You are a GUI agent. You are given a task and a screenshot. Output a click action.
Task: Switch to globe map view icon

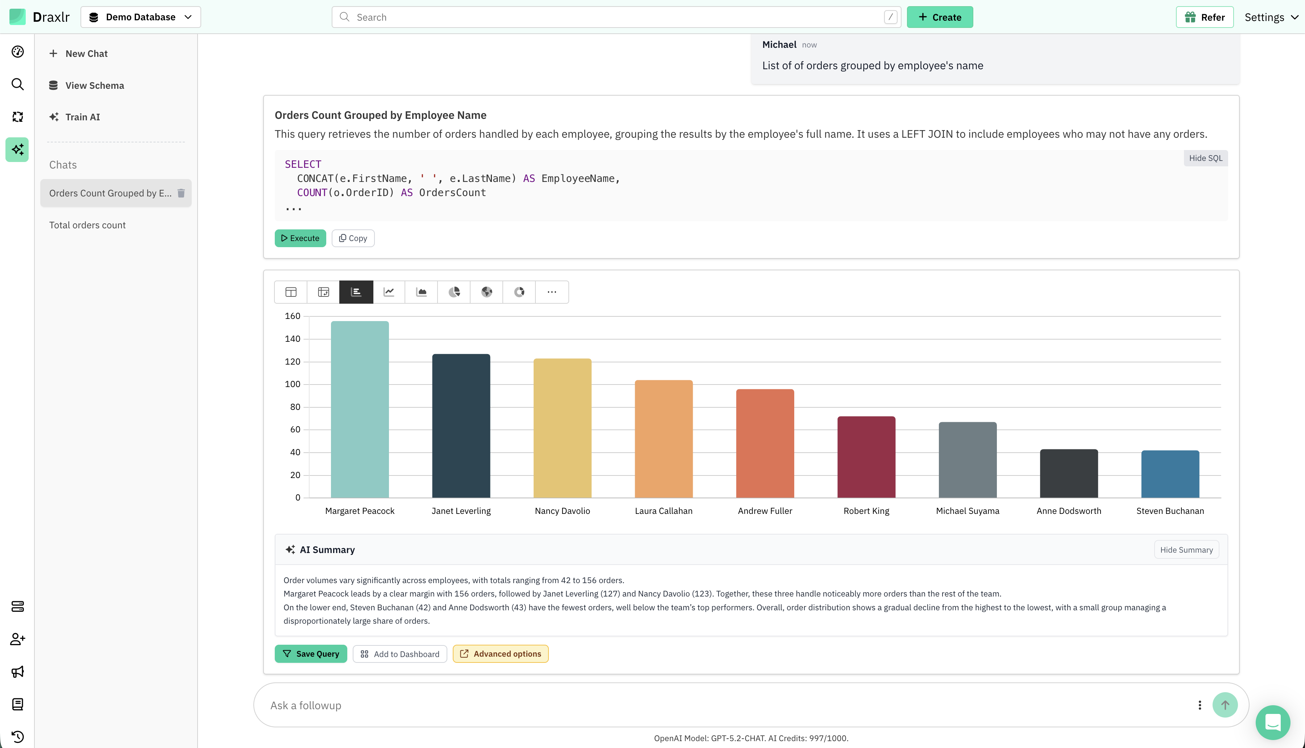click(486, 292)
